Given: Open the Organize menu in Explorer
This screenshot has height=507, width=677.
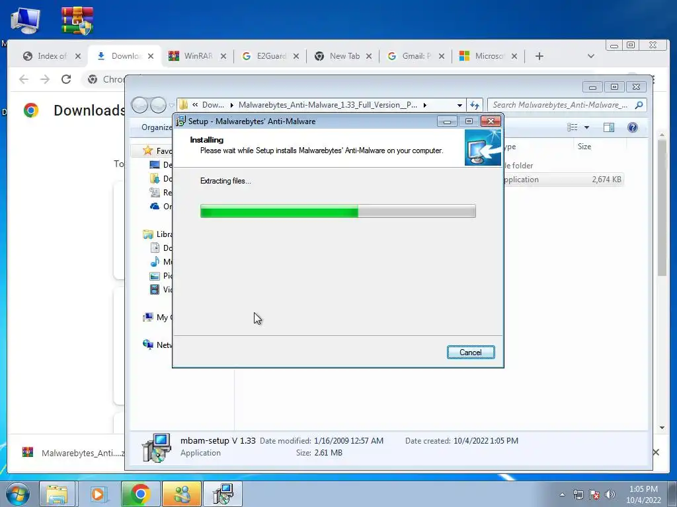Looking at the screenshot, I should pos(156,127).
